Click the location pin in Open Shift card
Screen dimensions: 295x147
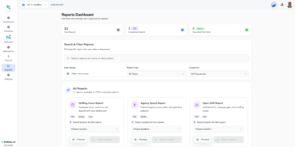tap(195, 122)
